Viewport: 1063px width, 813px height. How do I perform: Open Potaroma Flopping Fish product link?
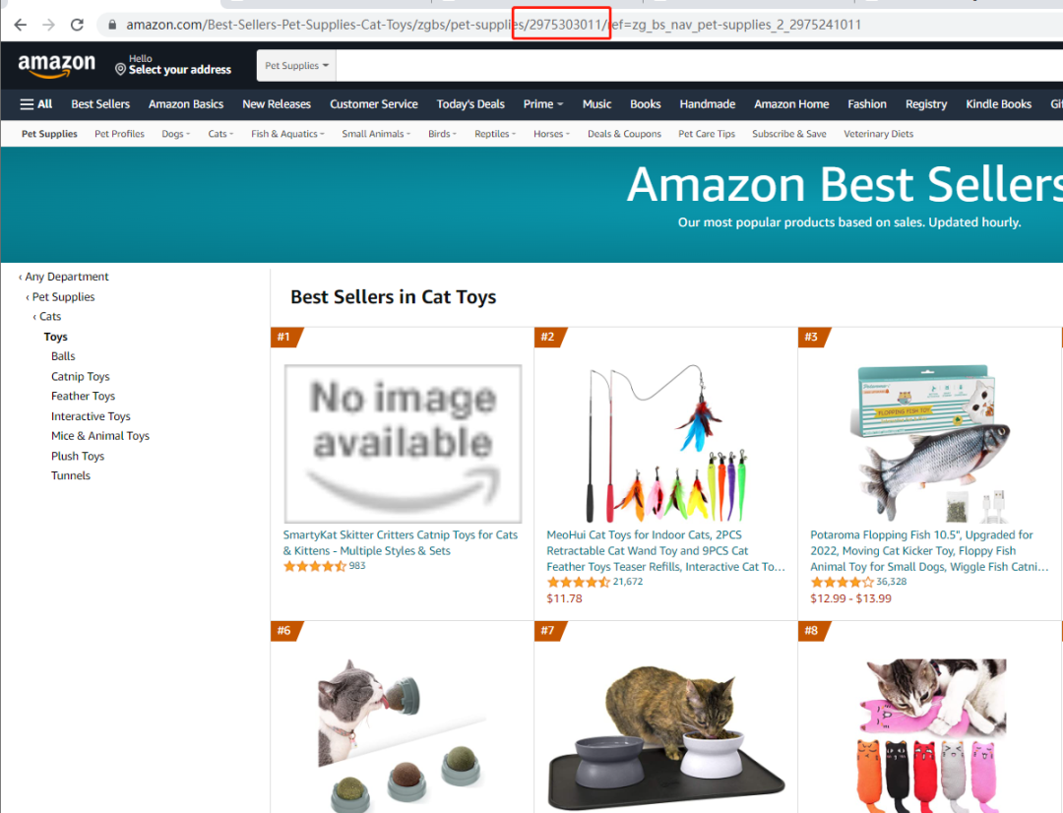tap(929, 550)
